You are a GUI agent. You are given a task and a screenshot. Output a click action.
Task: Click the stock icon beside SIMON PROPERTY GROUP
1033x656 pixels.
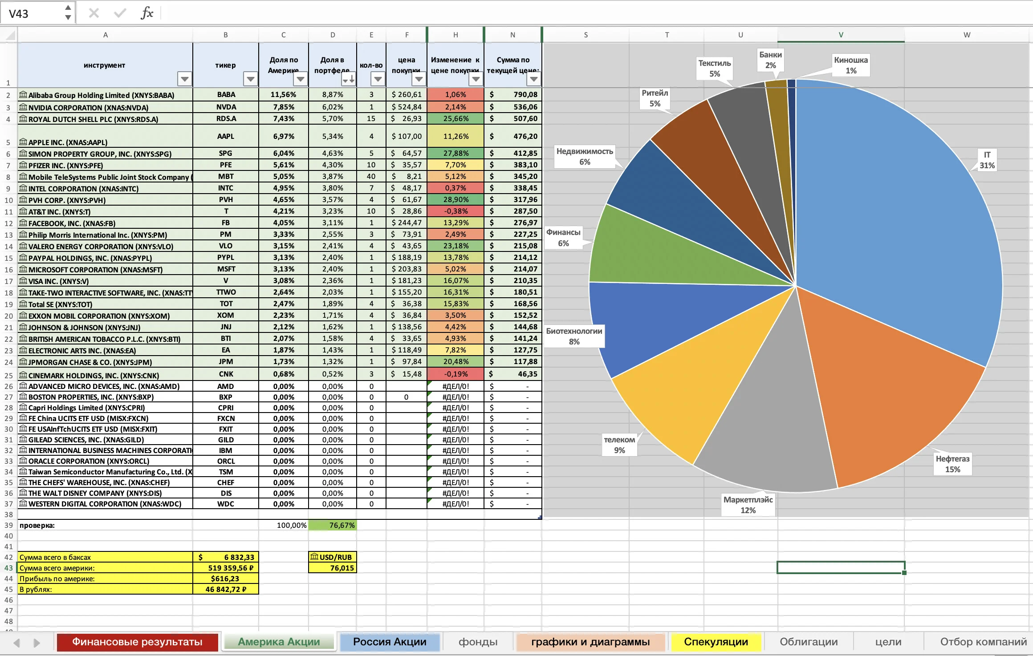23,153
